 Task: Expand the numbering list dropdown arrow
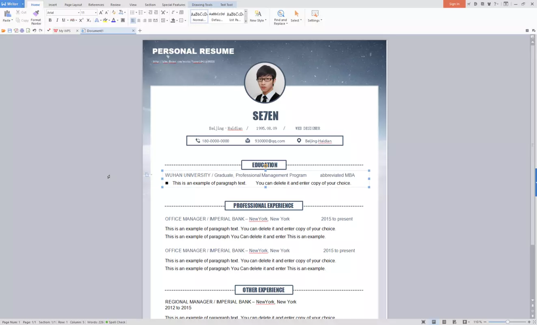[x=145, y=13]
